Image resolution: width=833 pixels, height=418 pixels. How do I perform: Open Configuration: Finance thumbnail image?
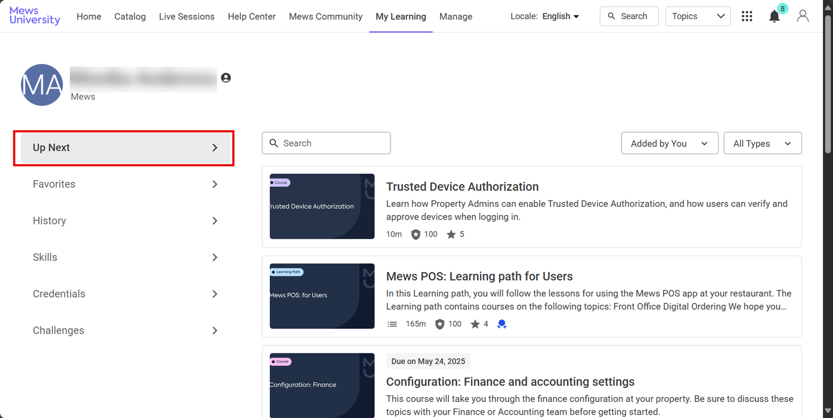pos(322,385)
